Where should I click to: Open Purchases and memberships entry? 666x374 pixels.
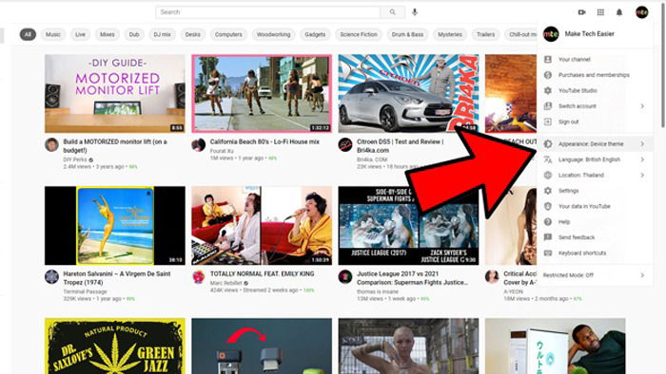coord(594,75)
